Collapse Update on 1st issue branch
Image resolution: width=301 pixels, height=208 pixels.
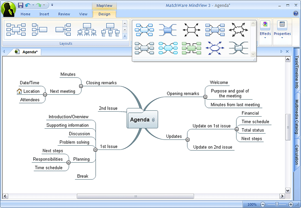(x=237, y=129)
